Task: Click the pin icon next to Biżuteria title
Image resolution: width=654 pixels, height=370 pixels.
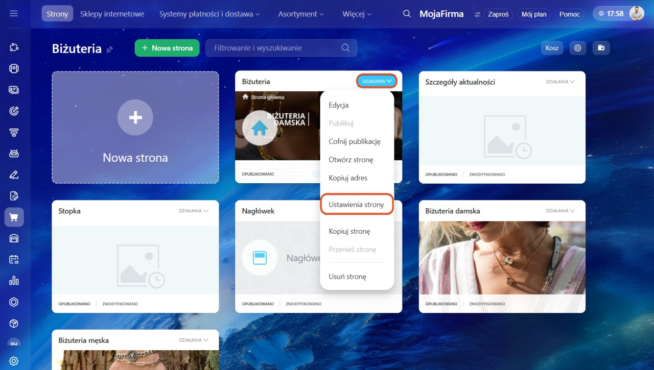Action: coord(109,50)
